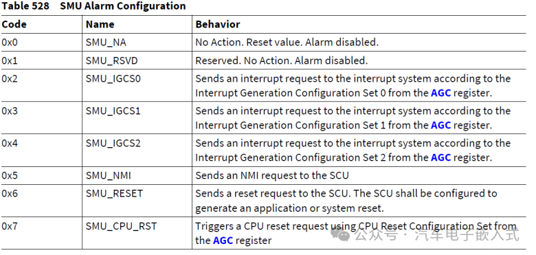
Task: Select the Name column header
Action: 100,24
